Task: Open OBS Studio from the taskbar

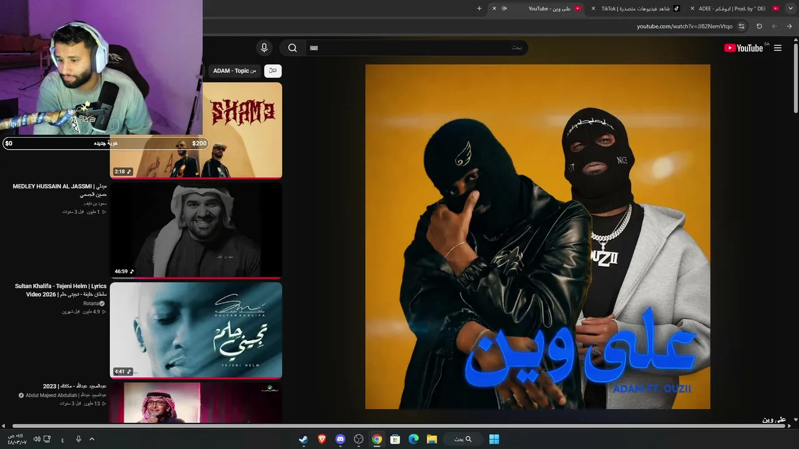Action: coord(358,439)
